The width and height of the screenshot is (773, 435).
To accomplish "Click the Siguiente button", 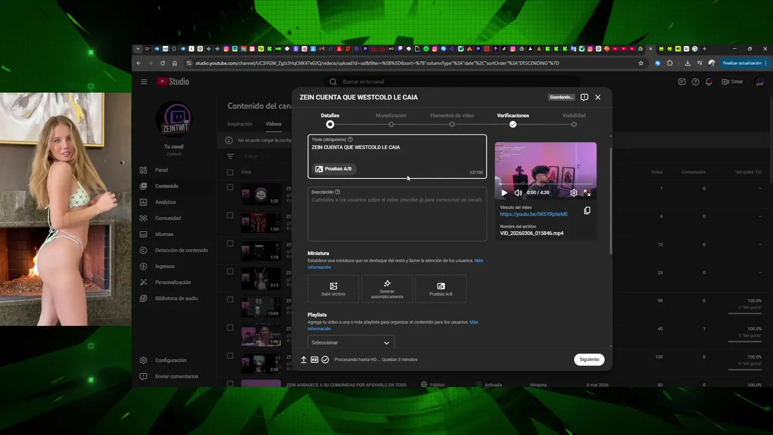I will click(x=589, y=359).
